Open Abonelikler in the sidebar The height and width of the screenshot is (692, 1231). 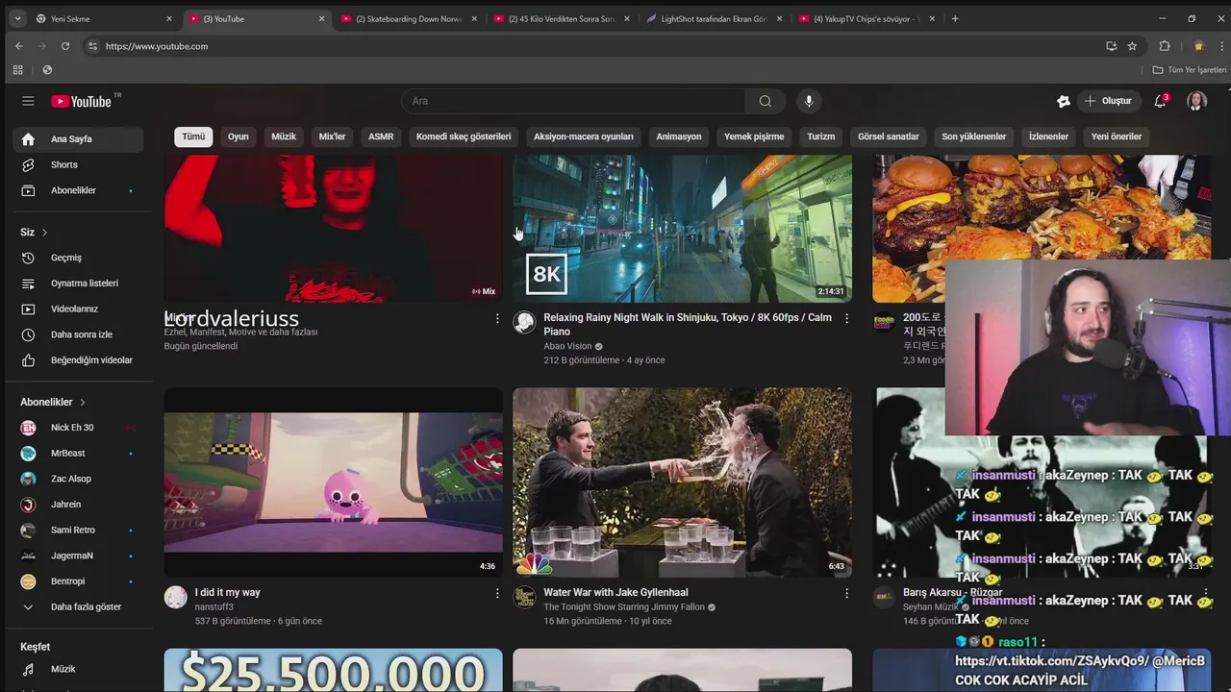(x=79, y=190)
